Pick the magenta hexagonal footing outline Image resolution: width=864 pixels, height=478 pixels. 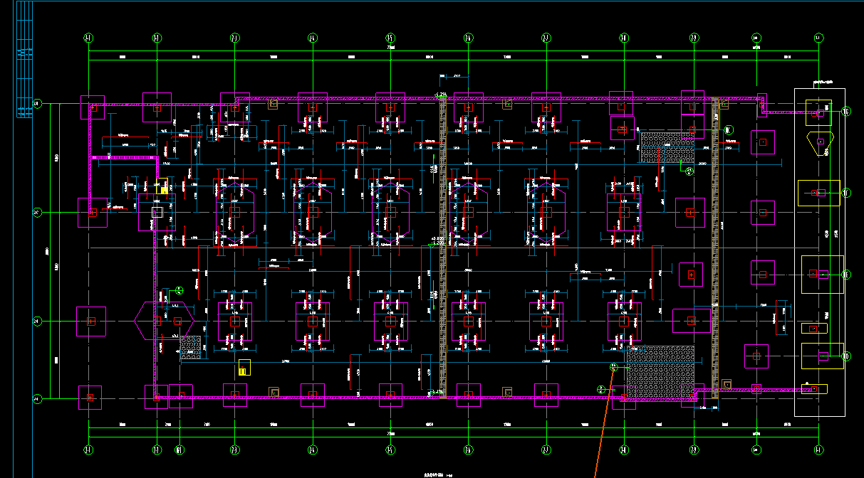(x=165, y=321)
